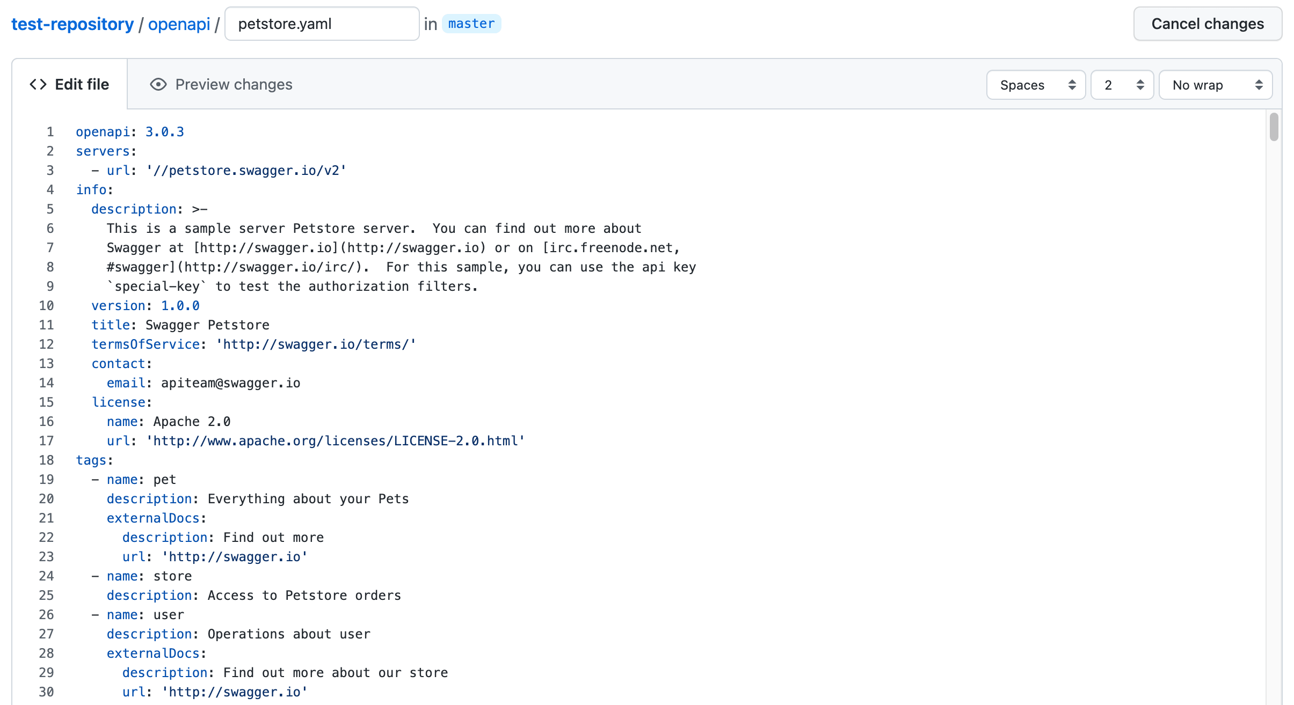Viewport: 1294px width, 705px height.
Task: Open the No wrap line mode dropdown
Action: pos(1216,85)
